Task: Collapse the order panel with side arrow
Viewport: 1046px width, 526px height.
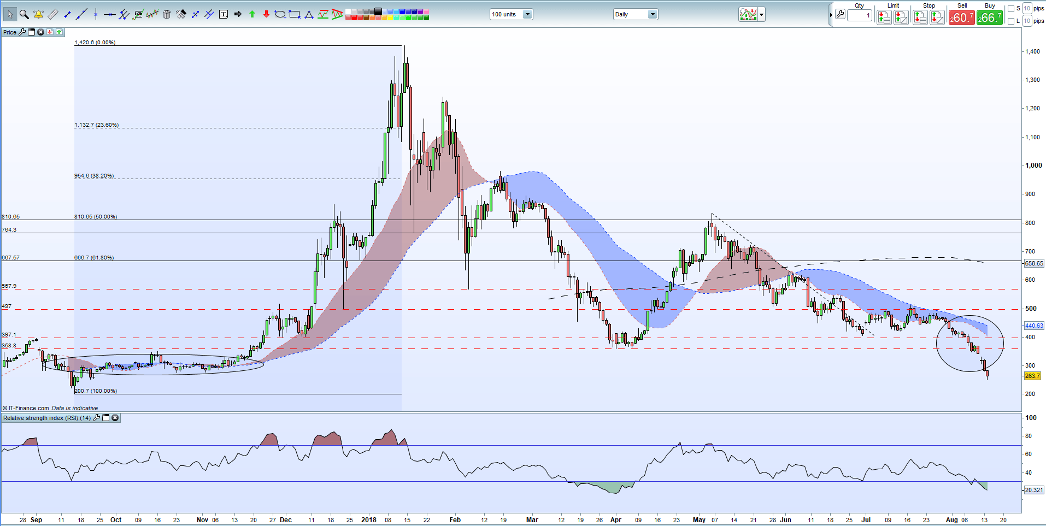Action: 831,15
